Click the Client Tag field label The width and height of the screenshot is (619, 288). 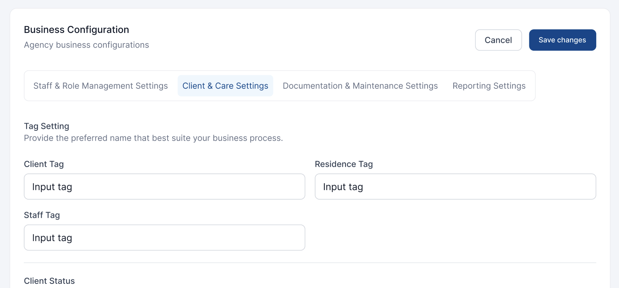44,164
